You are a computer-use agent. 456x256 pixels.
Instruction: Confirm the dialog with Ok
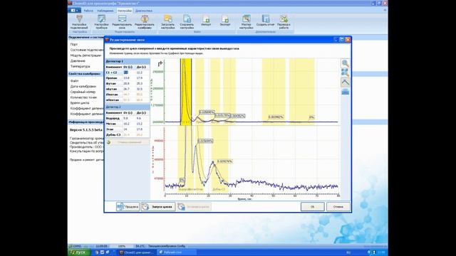coord(312,207)
